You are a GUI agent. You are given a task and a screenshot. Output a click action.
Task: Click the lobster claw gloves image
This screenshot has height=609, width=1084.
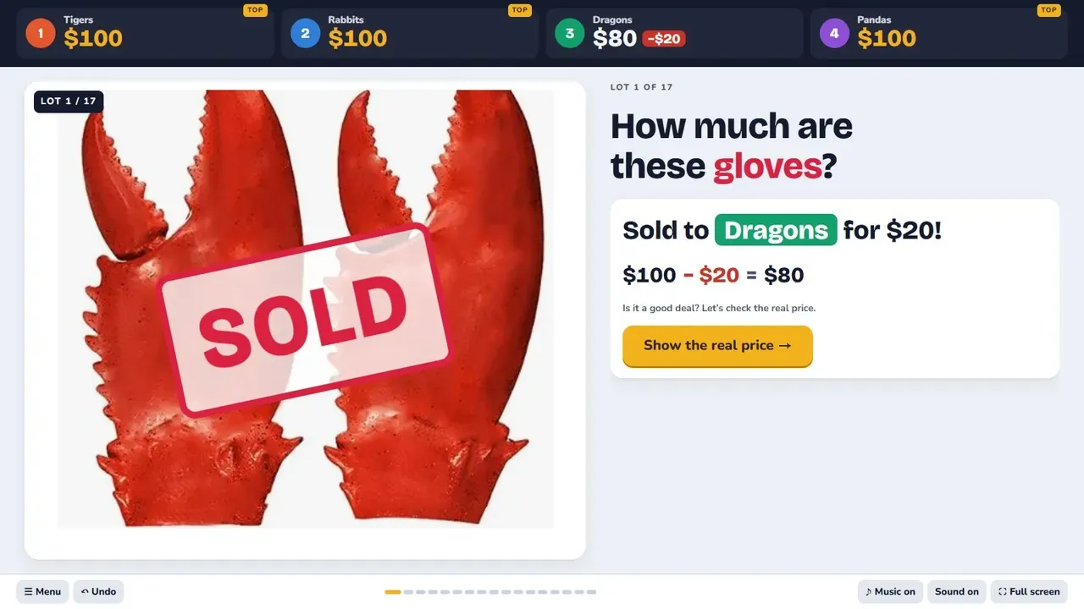point(306,309)
